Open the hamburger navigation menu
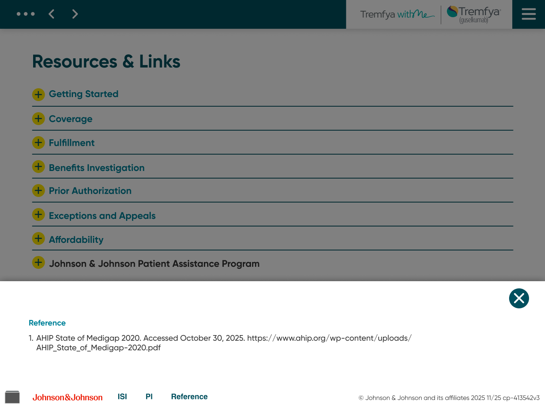Viewport: 545px width, 409px height. 529,14
